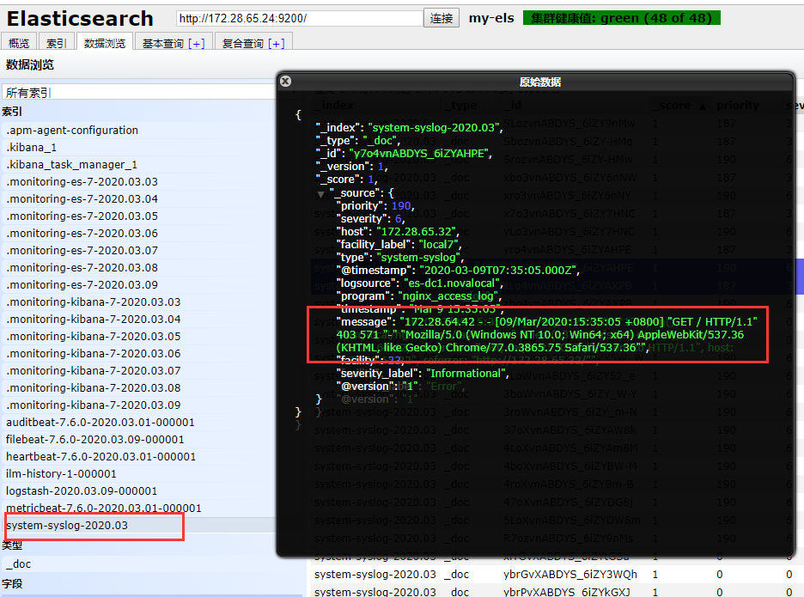Viewport: 804px width, 597px height.
Task: Switch to the 概览 tab
Action: click(18, 41)
